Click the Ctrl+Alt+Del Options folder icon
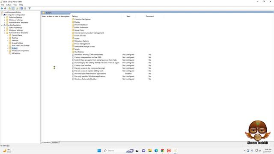 [73, 19]
